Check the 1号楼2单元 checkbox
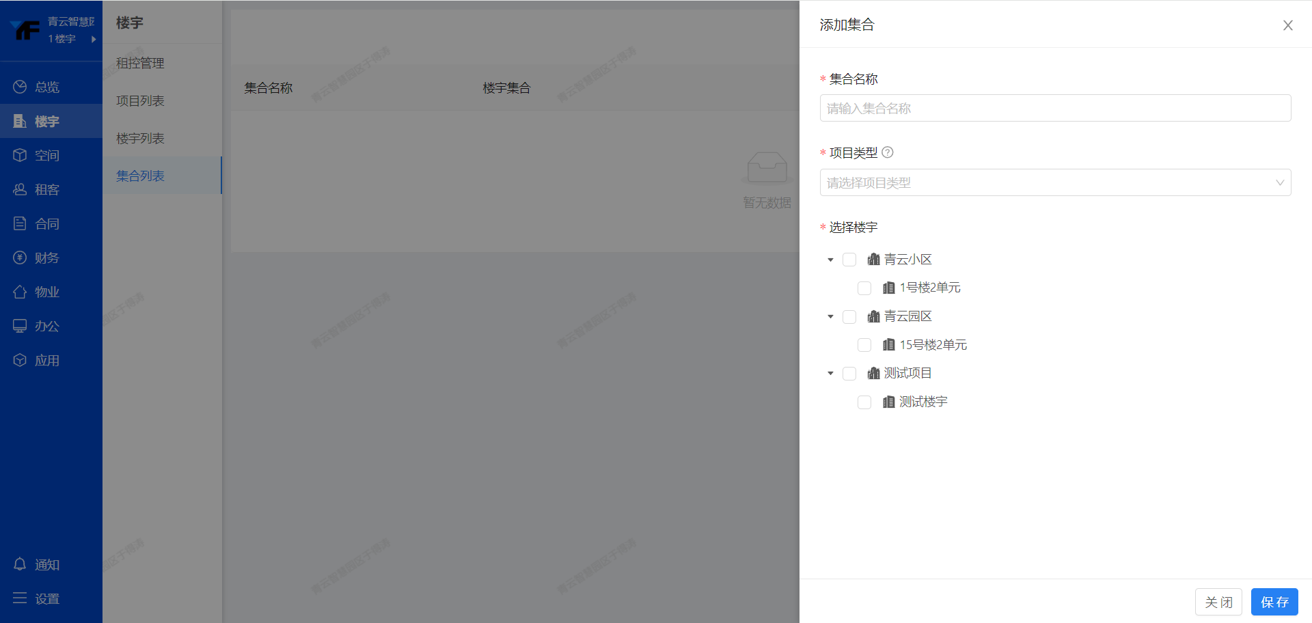Viewport: 1312px width, 623px height. coord(864,288)
